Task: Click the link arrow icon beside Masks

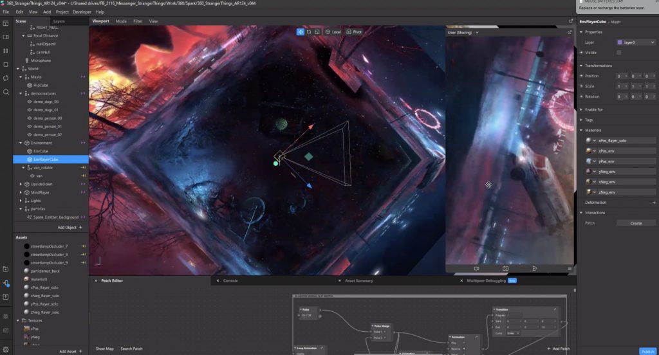Action: click(83, 77)
